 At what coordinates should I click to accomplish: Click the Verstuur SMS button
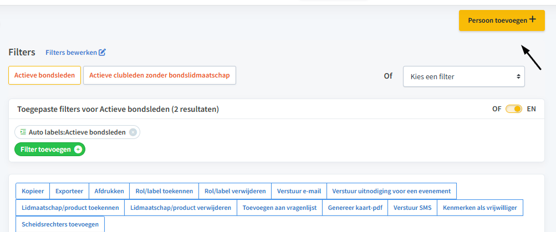tap(413, 208)
